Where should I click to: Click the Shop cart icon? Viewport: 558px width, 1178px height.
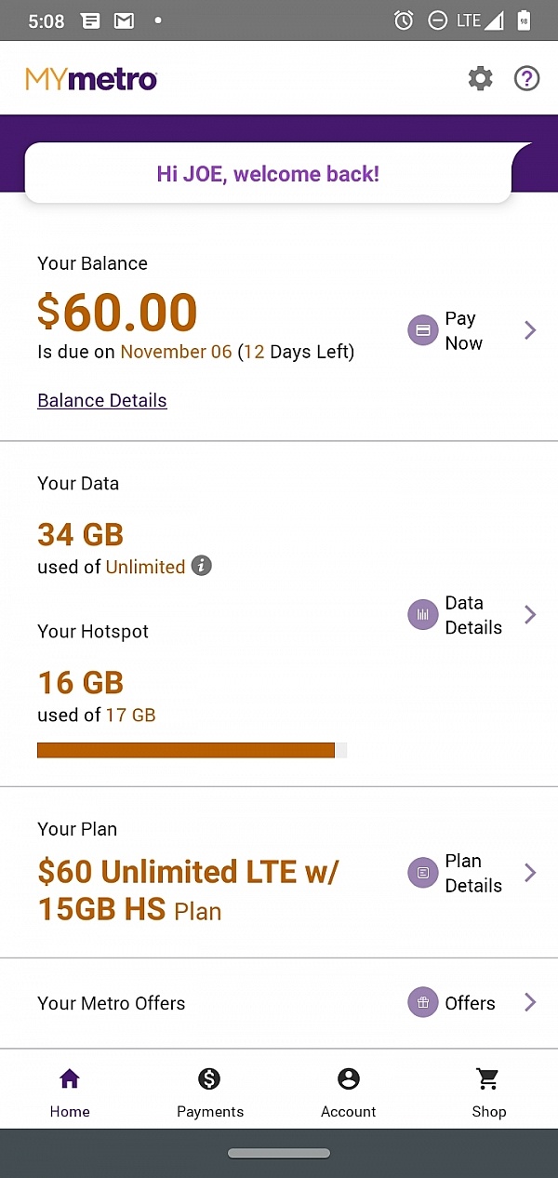point(487,1078)
